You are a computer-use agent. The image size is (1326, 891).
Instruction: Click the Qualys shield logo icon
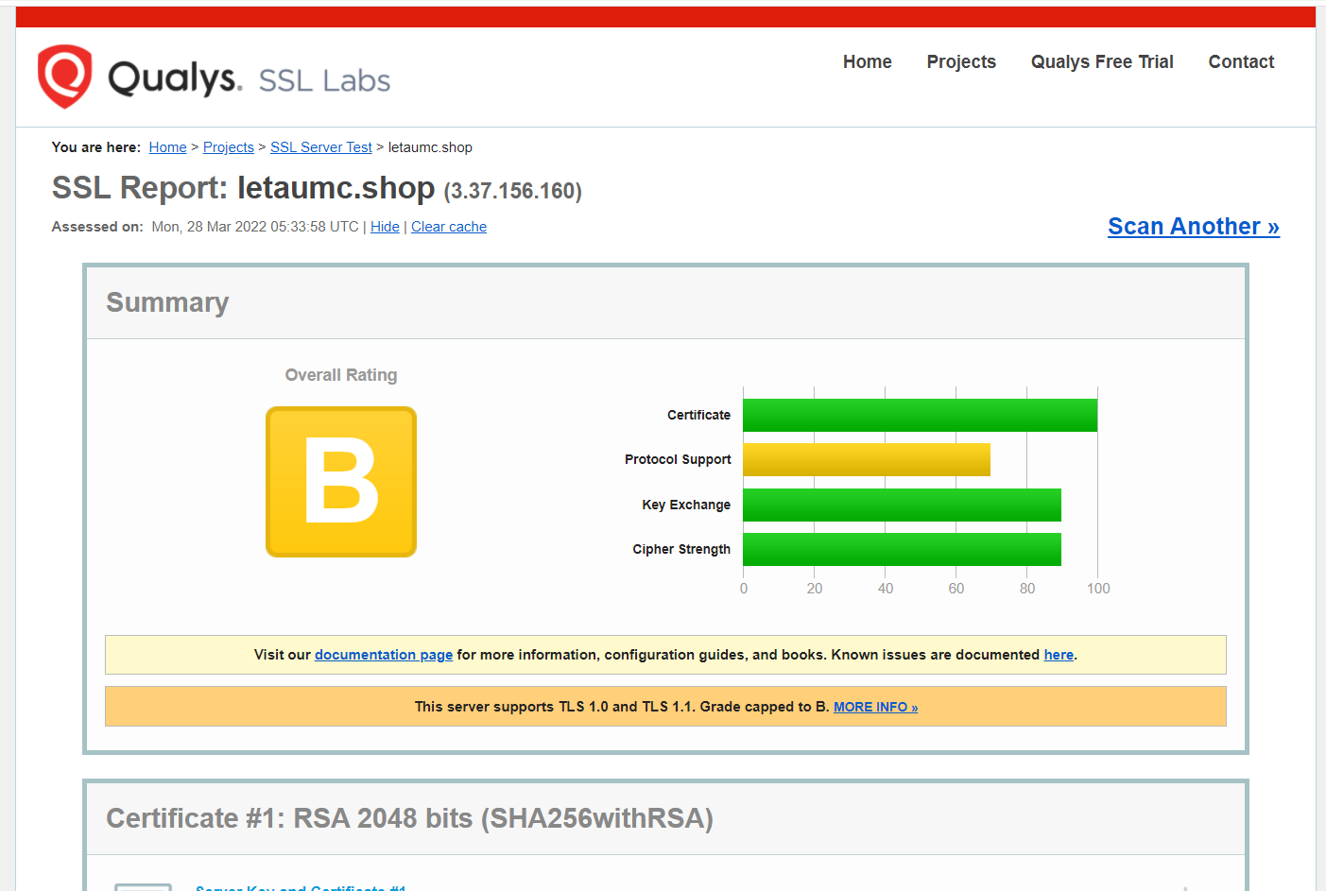64,77
